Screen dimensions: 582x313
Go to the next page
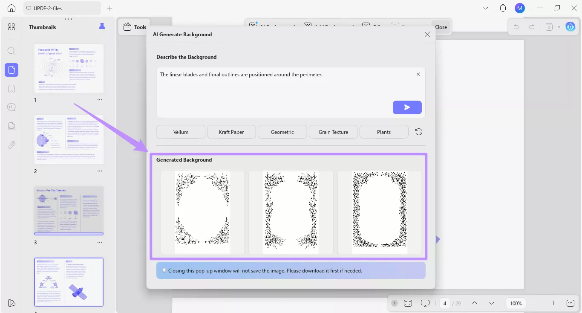click(492, 303)
